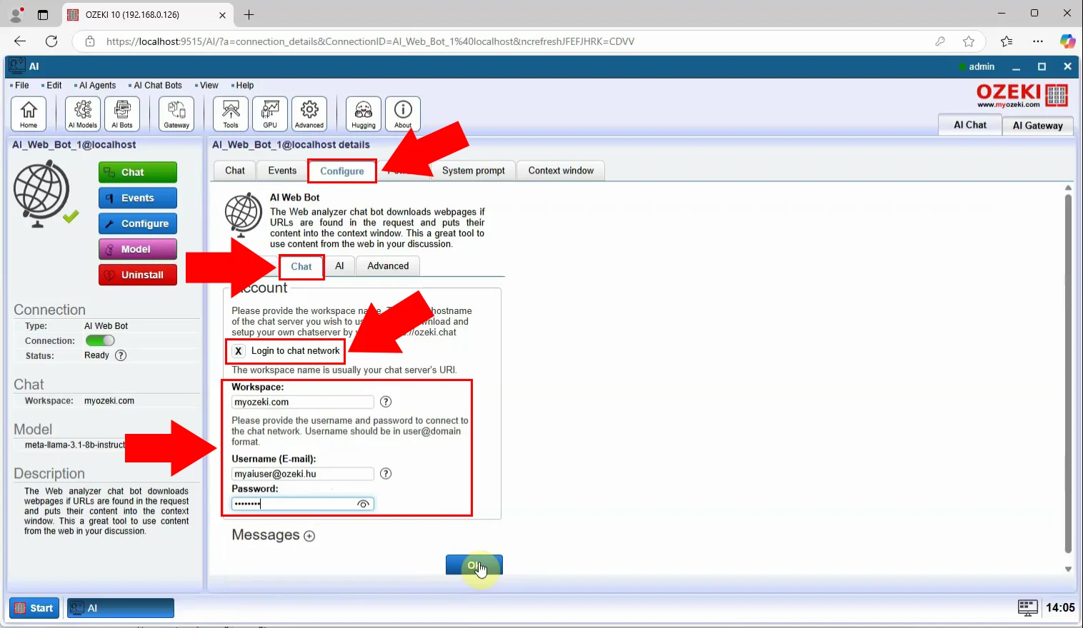This screenshot has height=628, width=1083.
Task: Add page to favorites star icon
Action: click(x=969, y=41)
